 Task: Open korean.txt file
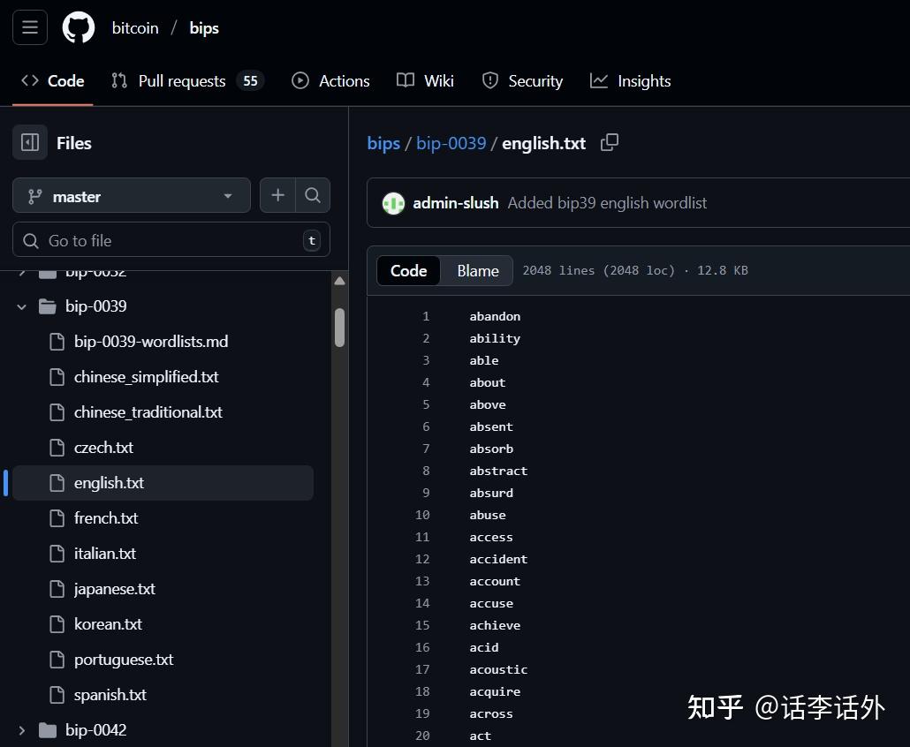click(x=108, y=624)
